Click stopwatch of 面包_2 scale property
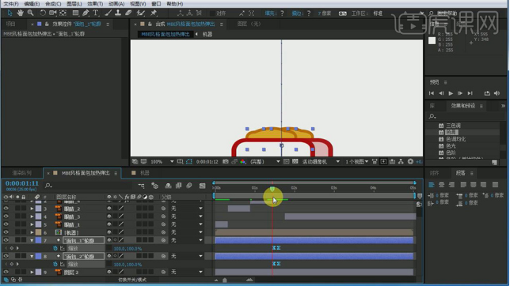This screenshot has height=286, width=510. tap(55, 264)
